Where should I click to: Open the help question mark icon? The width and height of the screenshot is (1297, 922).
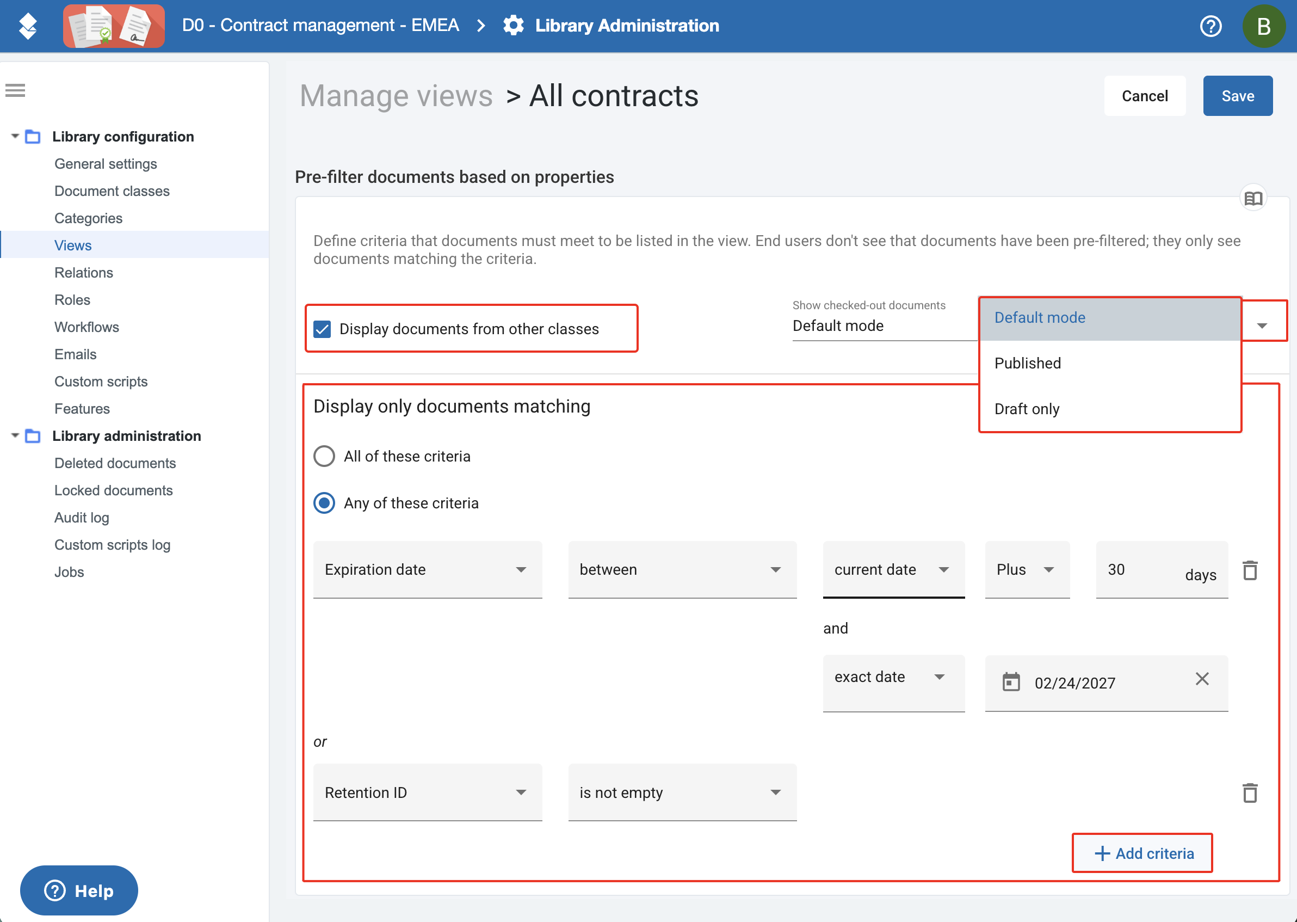click(1210, 26)
